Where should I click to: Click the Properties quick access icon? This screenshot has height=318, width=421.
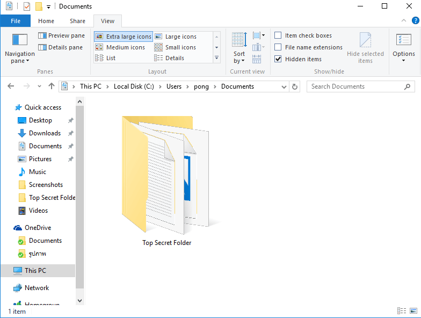coord(27,6)
